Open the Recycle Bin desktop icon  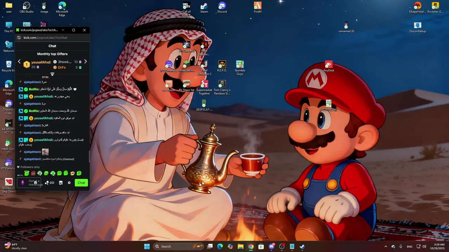click(x=8, y=66)
